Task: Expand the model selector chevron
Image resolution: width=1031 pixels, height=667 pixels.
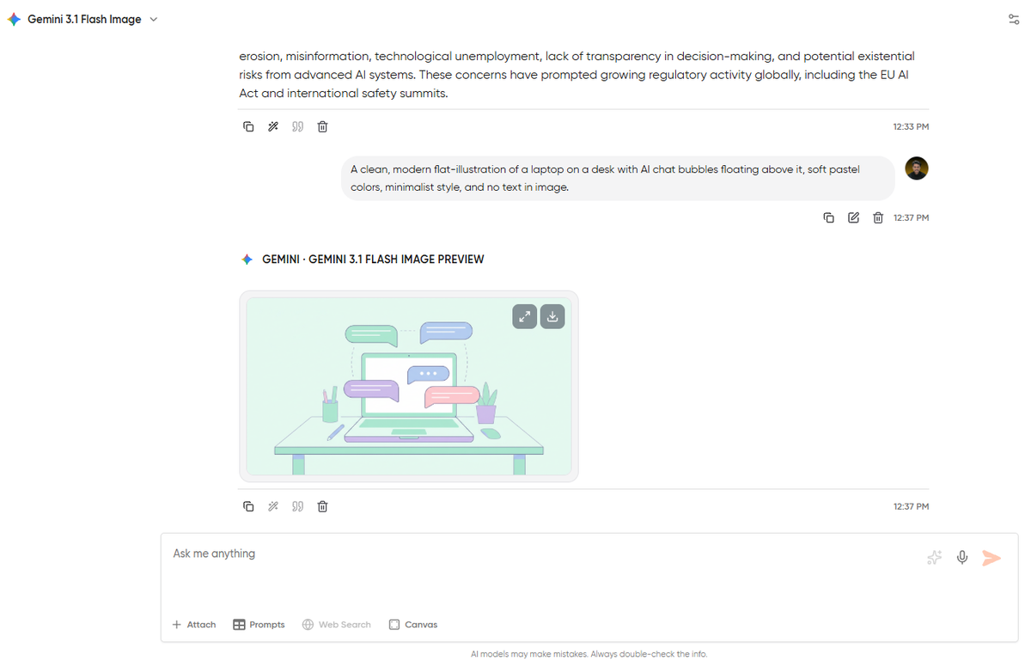Action: (153, 18)
